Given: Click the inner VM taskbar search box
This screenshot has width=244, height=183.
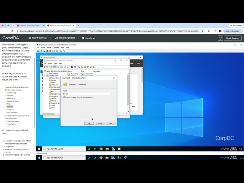Looking at the screenshot, I should 64,149.
